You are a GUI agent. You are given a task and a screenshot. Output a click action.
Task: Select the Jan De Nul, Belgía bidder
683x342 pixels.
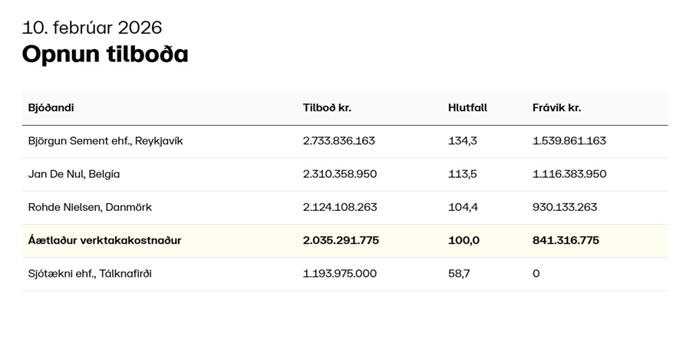pyautogui.click(x=74, y=174)
